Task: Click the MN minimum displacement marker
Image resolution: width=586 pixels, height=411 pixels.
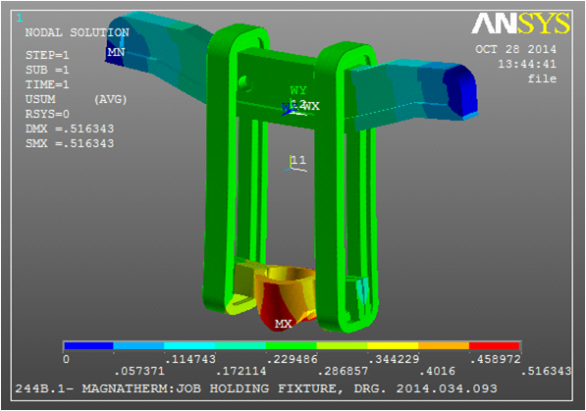Action: (116, 52)
